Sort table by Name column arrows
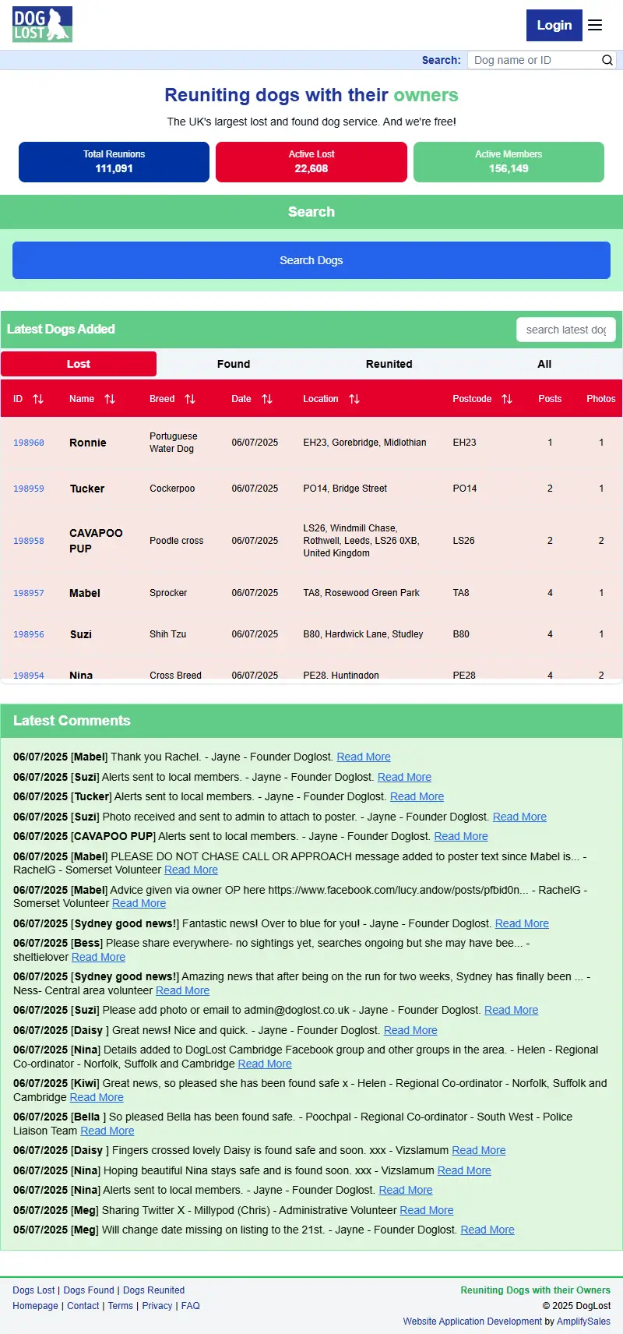The width and height of the screenshot is (623, 1334). pos(110,399)
